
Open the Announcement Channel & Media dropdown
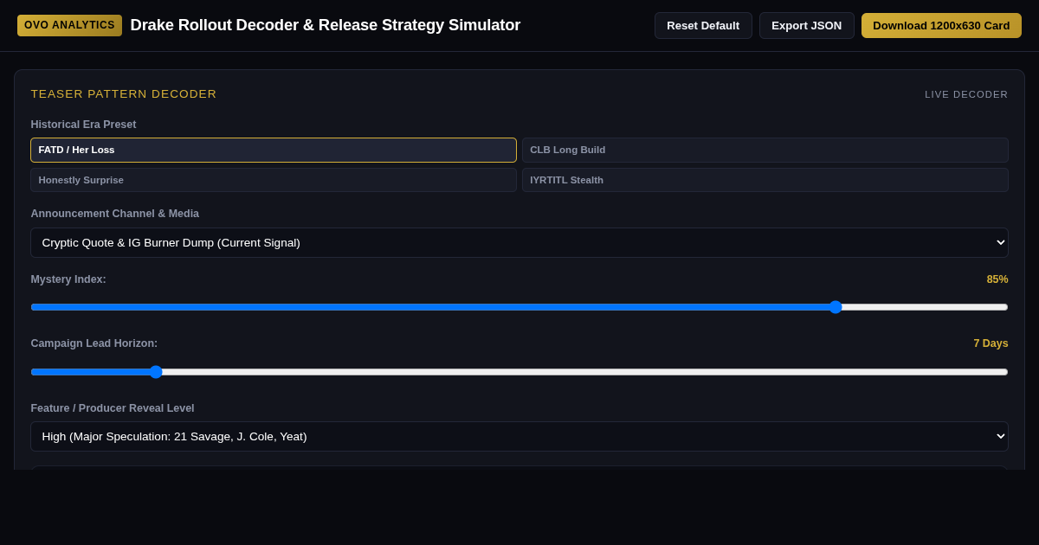point(519,242)
